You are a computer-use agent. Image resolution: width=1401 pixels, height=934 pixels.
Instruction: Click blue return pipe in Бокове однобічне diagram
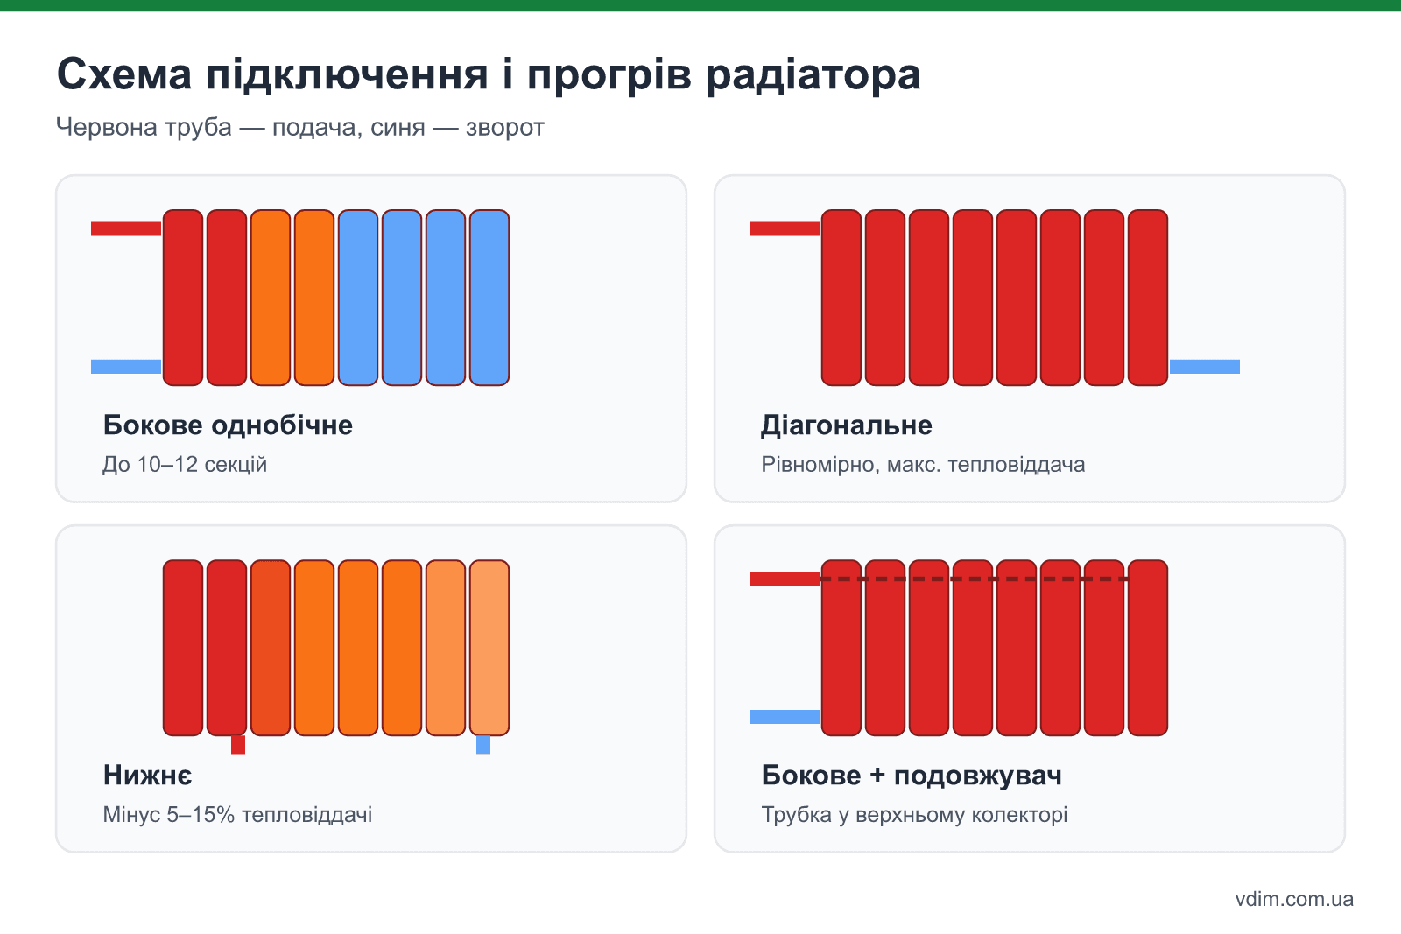126,367
